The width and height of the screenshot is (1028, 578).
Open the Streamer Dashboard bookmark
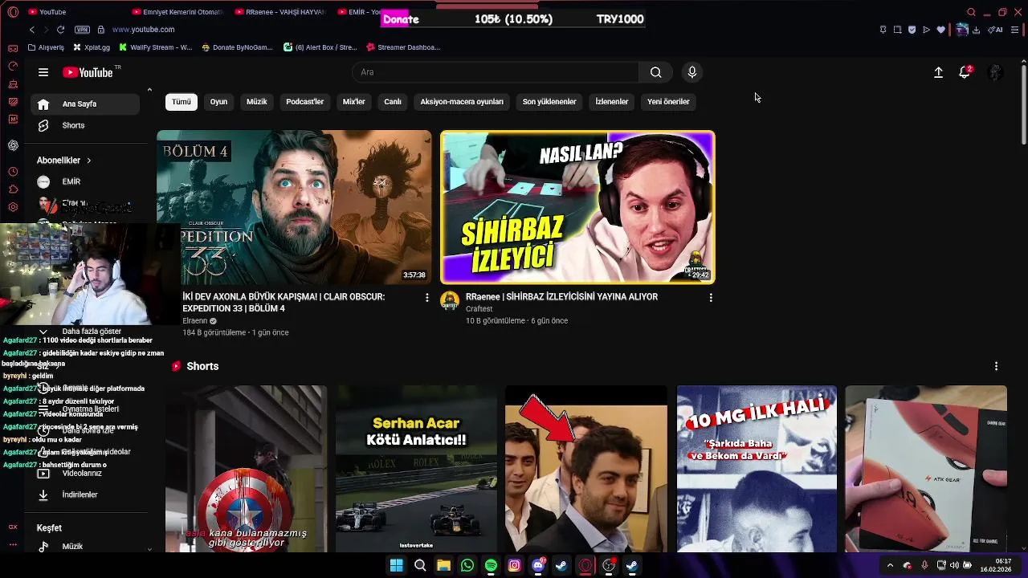(402, 47)
